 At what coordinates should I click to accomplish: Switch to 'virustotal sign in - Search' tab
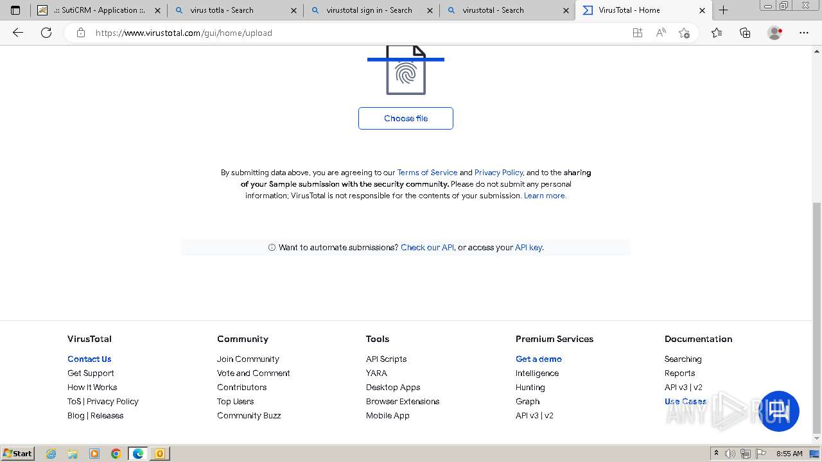click(372, 10)
